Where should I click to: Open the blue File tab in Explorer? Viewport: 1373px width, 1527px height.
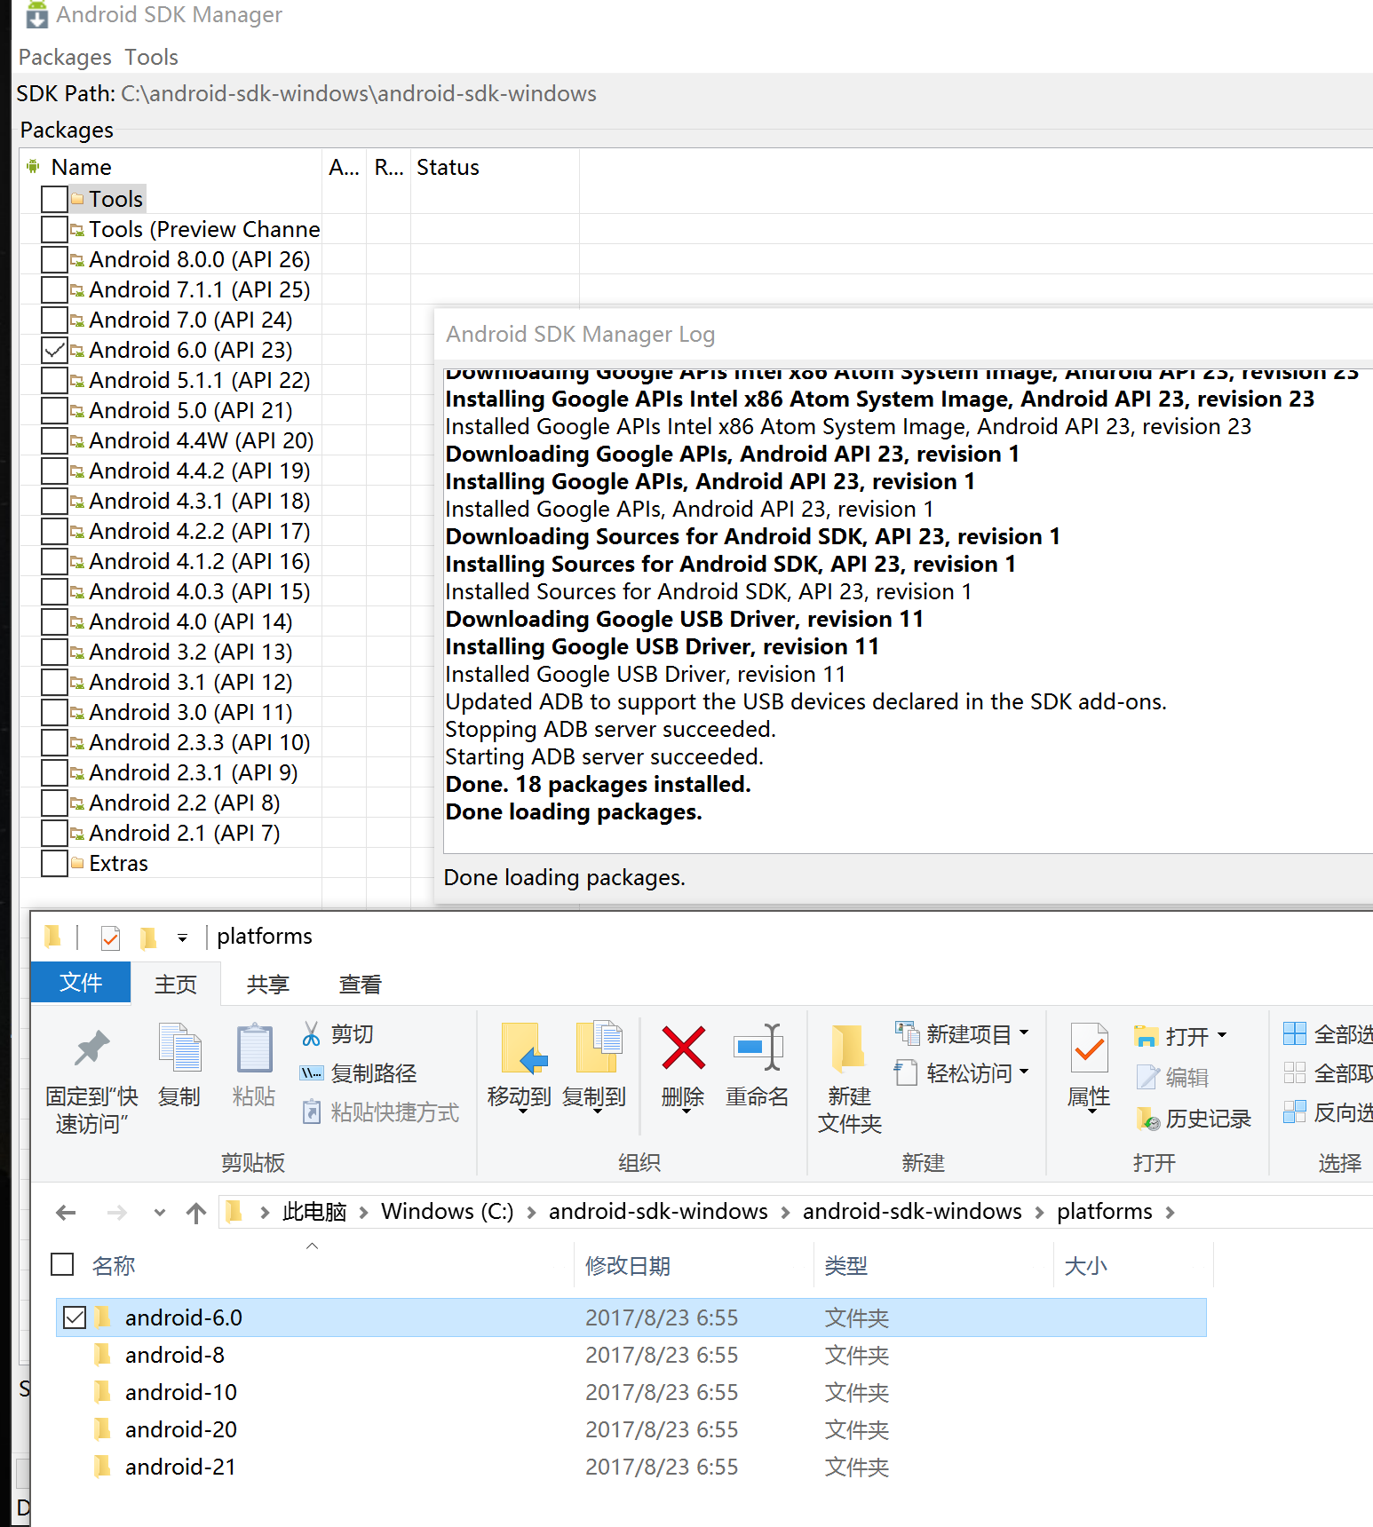[x=81, y=983]
